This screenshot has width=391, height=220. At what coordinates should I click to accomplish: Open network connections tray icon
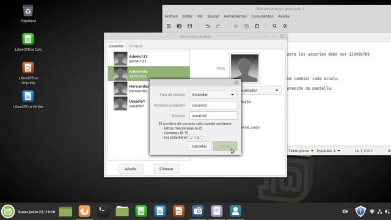379,211
